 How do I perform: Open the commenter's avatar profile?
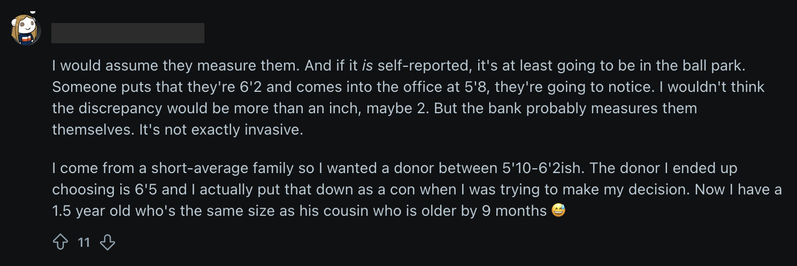coord(26,30)
